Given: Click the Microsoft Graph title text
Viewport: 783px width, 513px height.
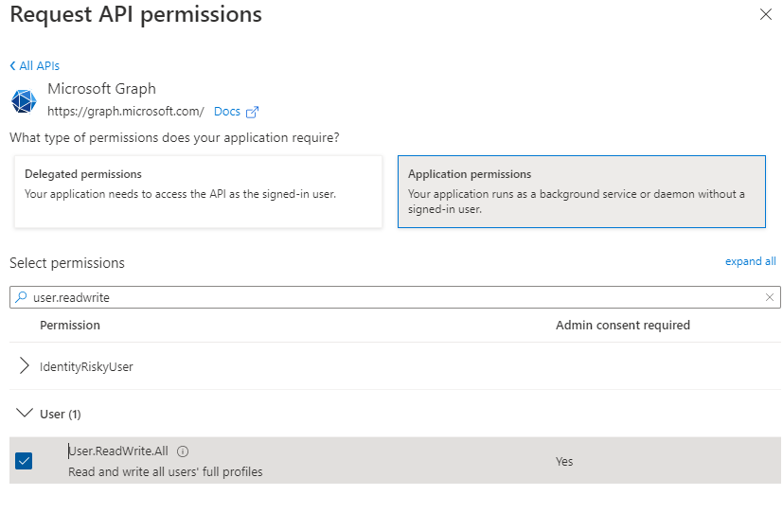Looking at the screenshot, I should (102, 89).
